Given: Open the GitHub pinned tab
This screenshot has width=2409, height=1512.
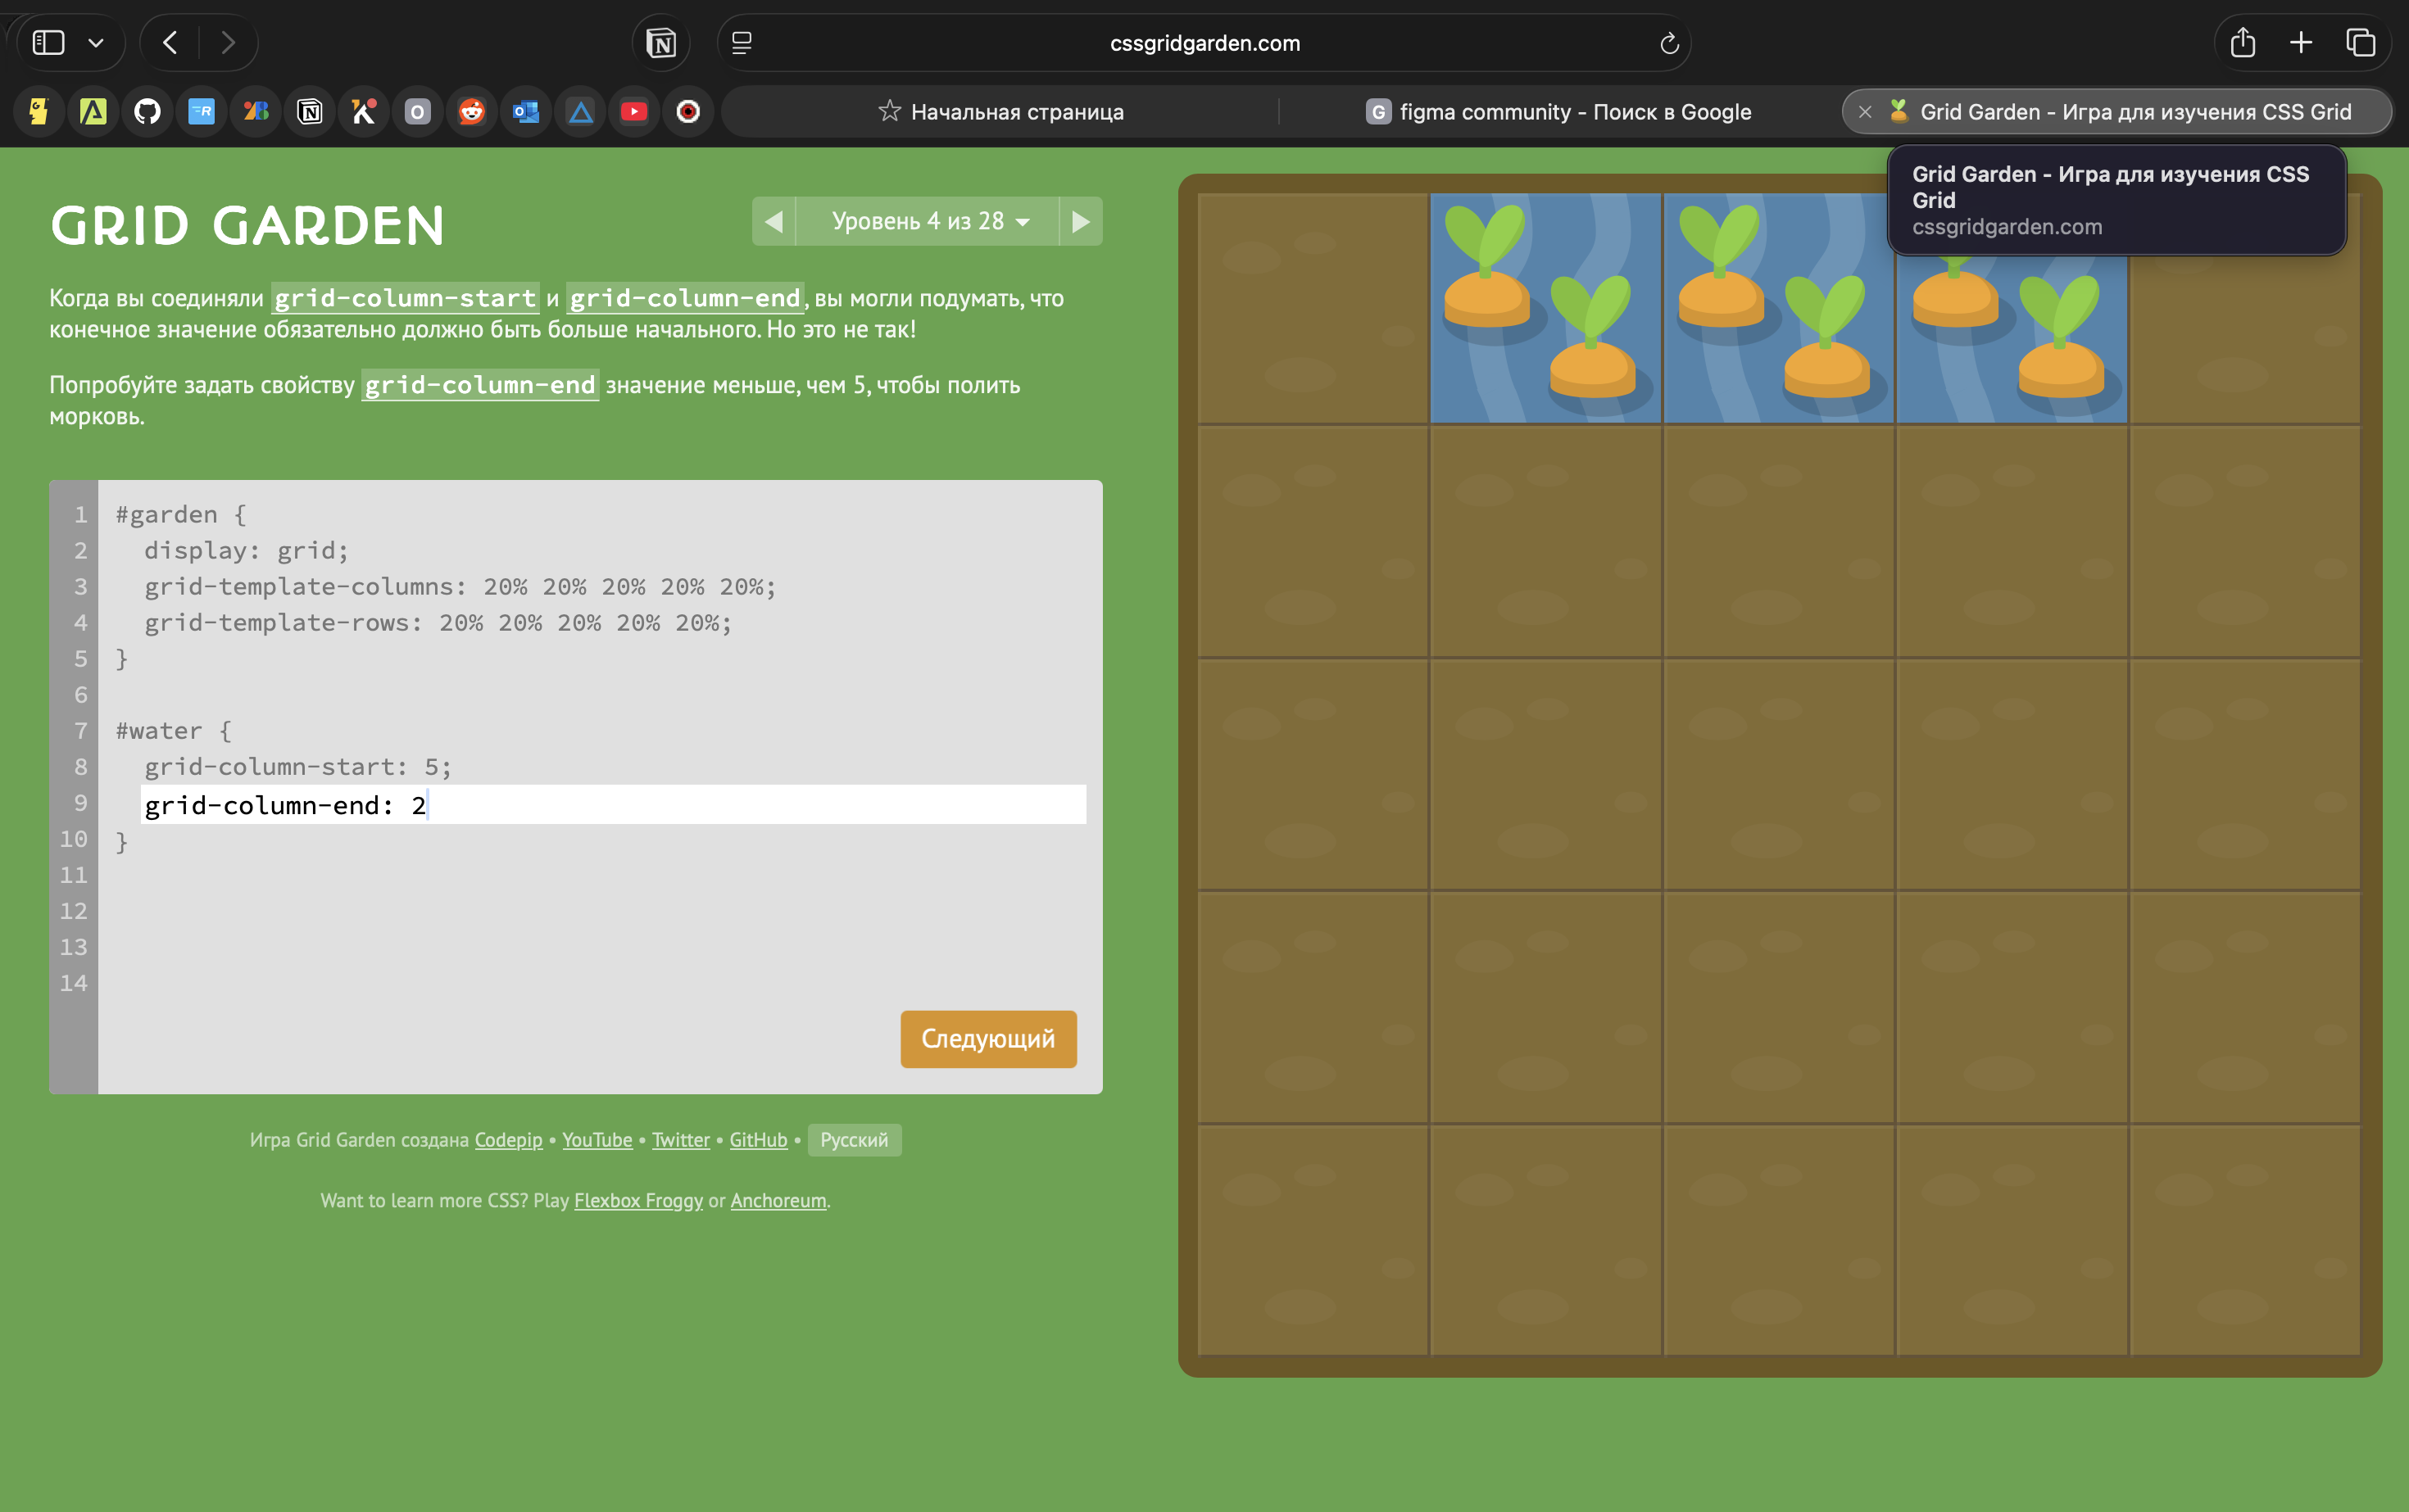Looking at the screenshot, I should pos(147,111).
